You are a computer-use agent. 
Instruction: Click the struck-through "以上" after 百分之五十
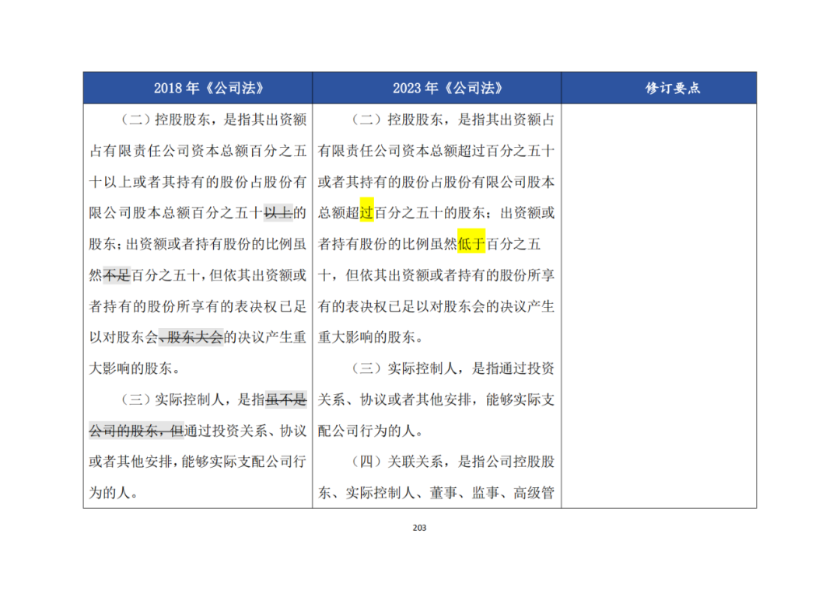(x=278, y=213)
